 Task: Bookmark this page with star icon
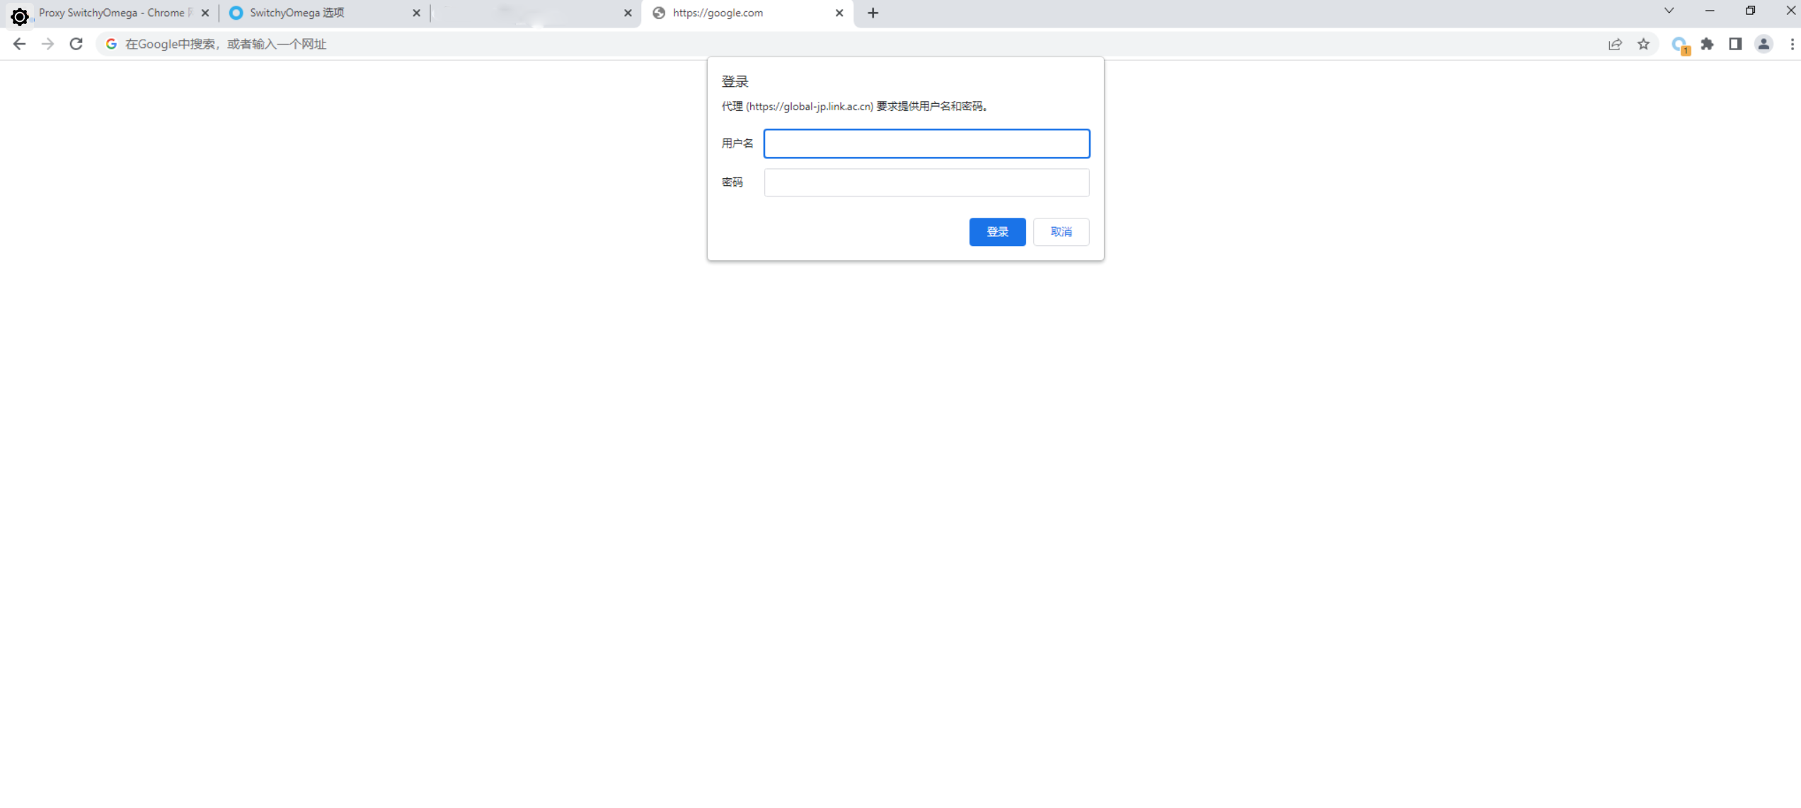pos(1643,44)
